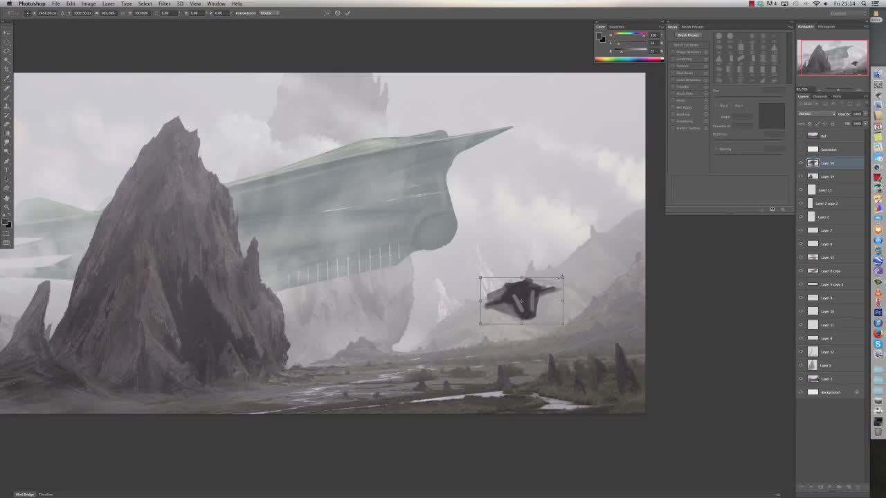Switch to the Channels tab
Screen dimensions: 886x498
[820, 96]
